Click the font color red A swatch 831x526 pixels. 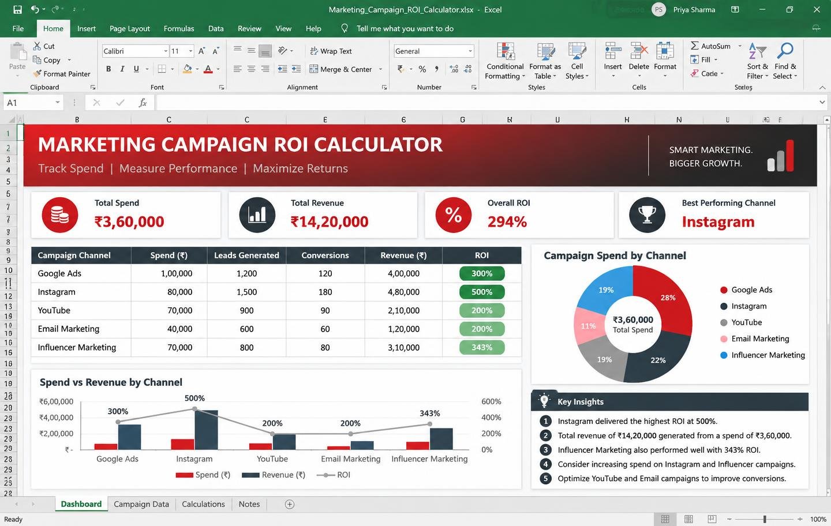(x=208, y=69)
